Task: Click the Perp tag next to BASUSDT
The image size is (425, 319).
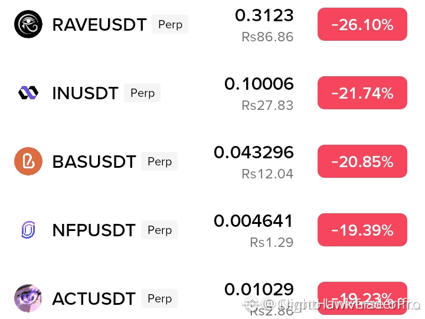Action: (x=159, y=161)
